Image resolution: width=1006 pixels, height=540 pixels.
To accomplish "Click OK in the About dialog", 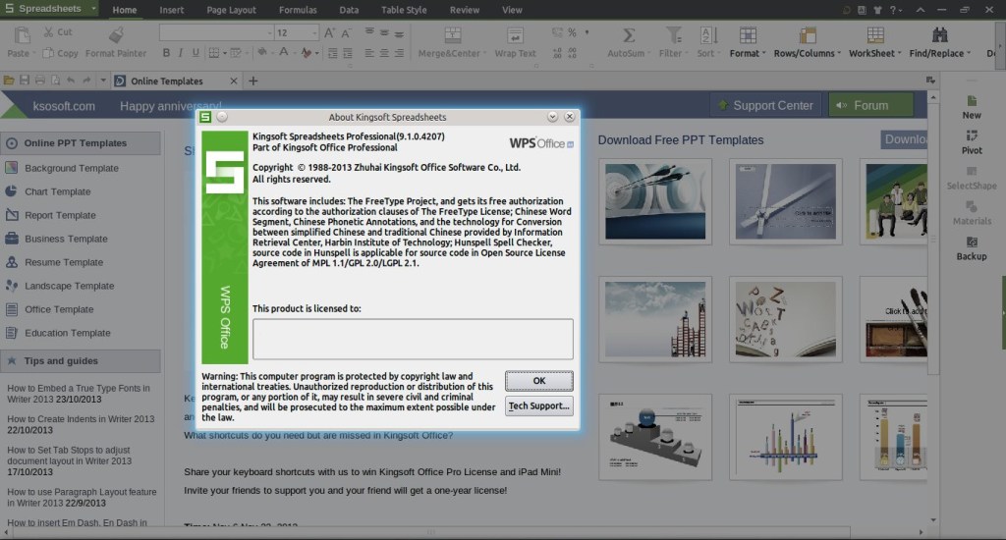I will click(538, 380).
